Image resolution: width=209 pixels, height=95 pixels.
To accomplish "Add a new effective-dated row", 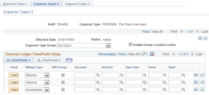I will 200,38.
